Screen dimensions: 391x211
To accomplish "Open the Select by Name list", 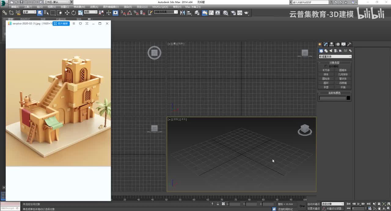I will pyautogui.click(x=46, y=13).
